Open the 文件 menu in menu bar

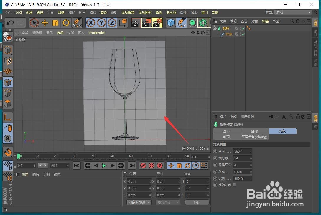pyautogui.click(x=8, y=13)
